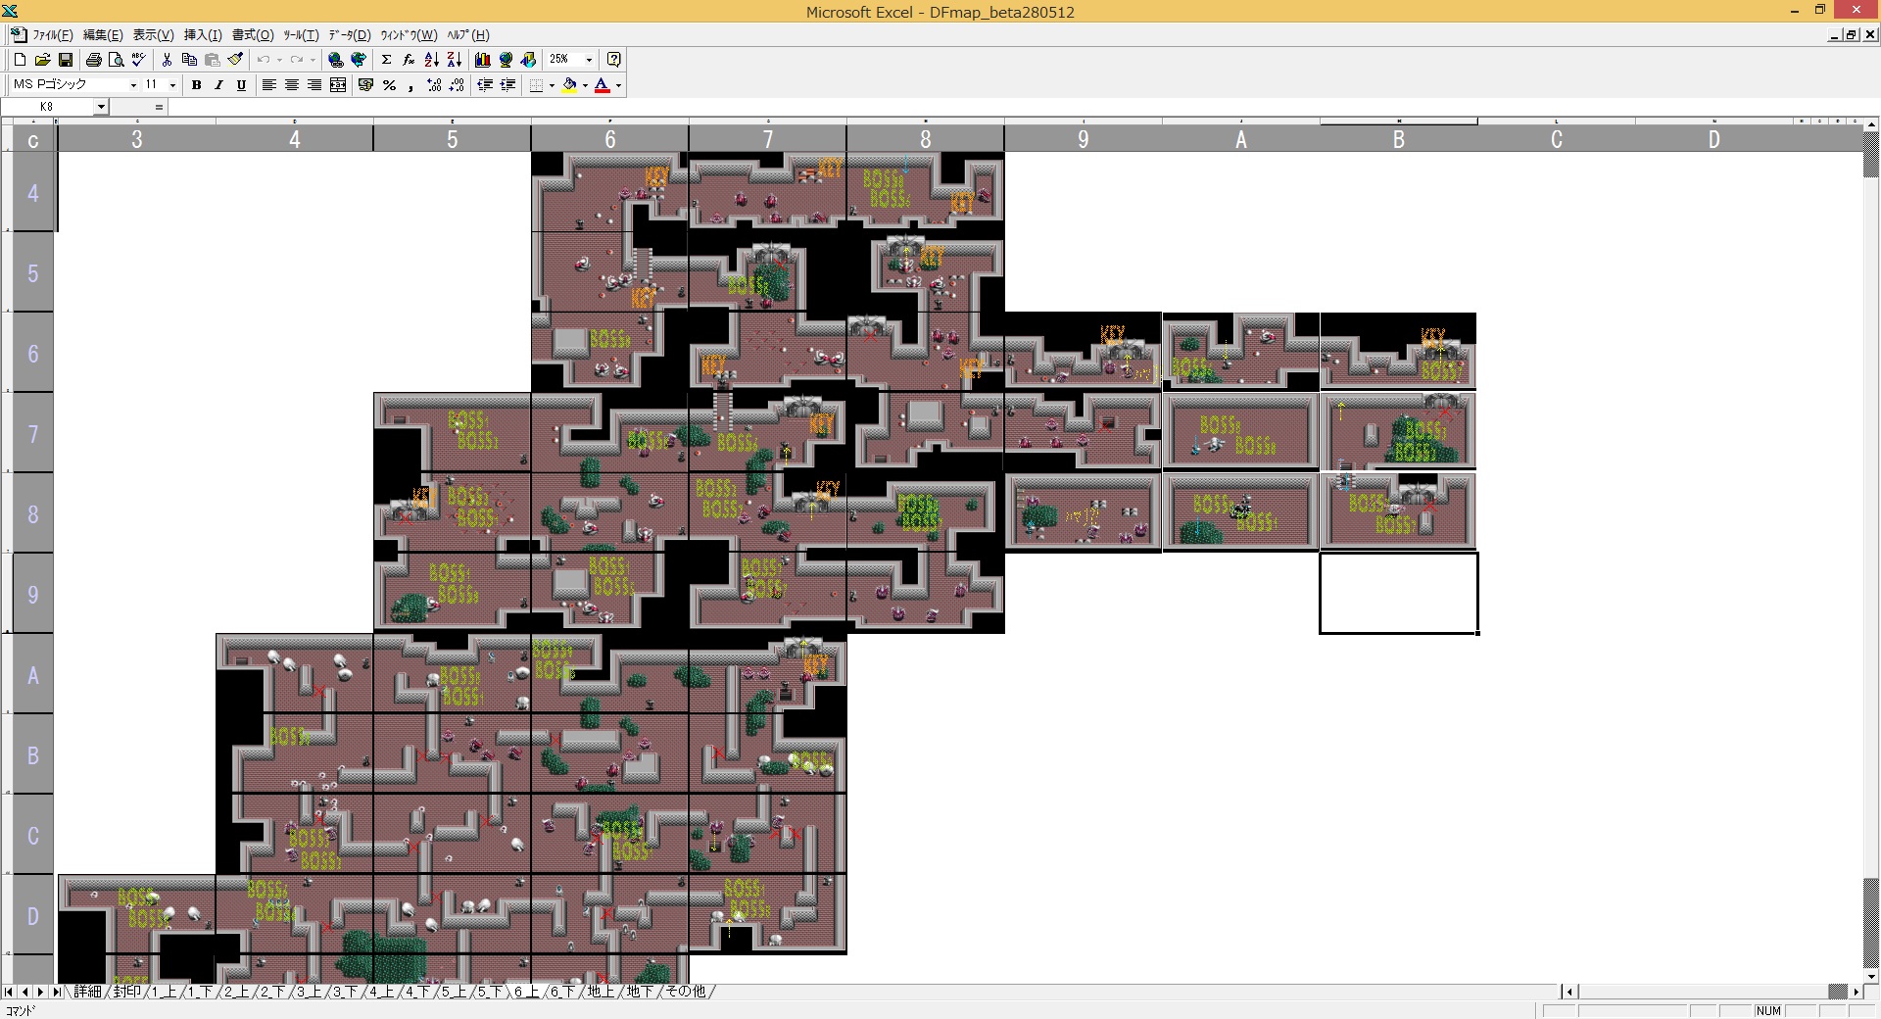Run the ABC spell check

pos(138,60)
